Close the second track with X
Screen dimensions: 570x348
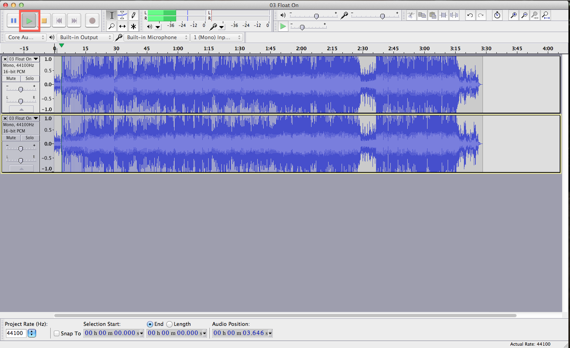(x=5, y=118)
